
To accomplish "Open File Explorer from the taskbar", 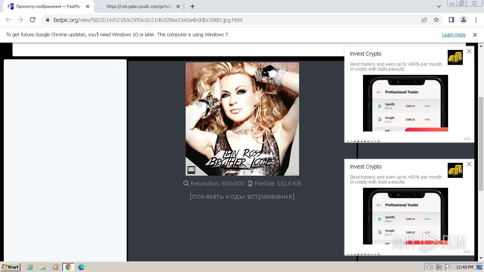I will pos(43,267).
